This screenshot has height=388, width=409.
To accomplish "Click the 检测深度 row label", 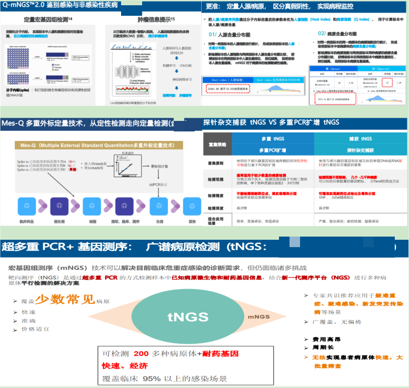I will point(215,208).
